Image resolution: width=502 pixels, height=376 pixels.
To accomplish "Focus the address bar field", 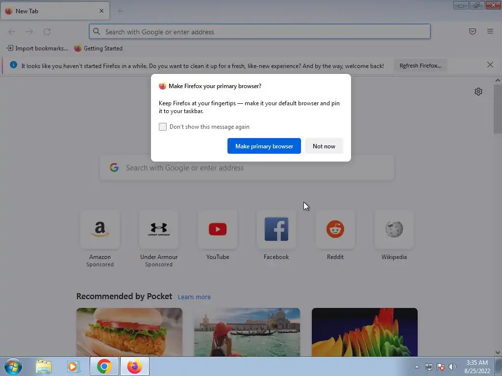I will click(x=260, y=32).
